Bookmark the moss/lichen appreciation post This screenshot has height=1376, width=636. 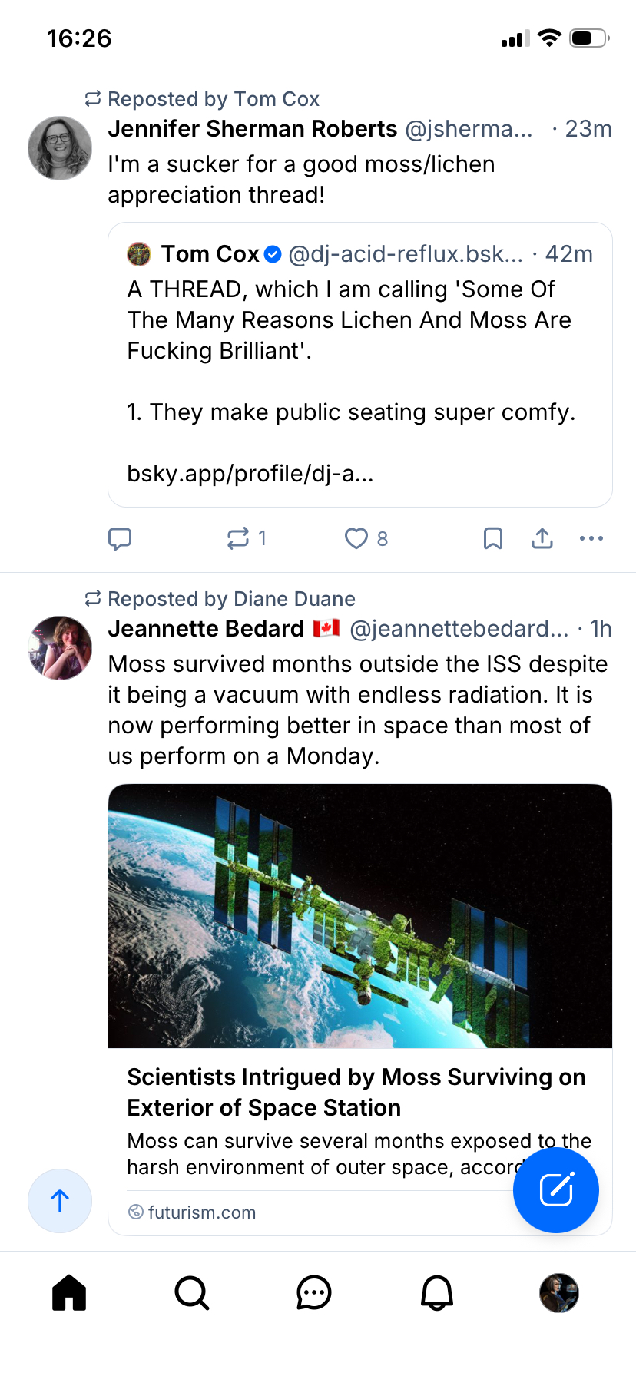(x=493, y=539)
